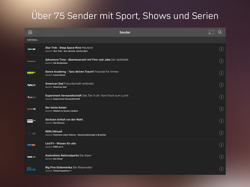This screenshot has height=187, width=250.
Task: Show info for Der letzte Kaiser
Action: 221,109
